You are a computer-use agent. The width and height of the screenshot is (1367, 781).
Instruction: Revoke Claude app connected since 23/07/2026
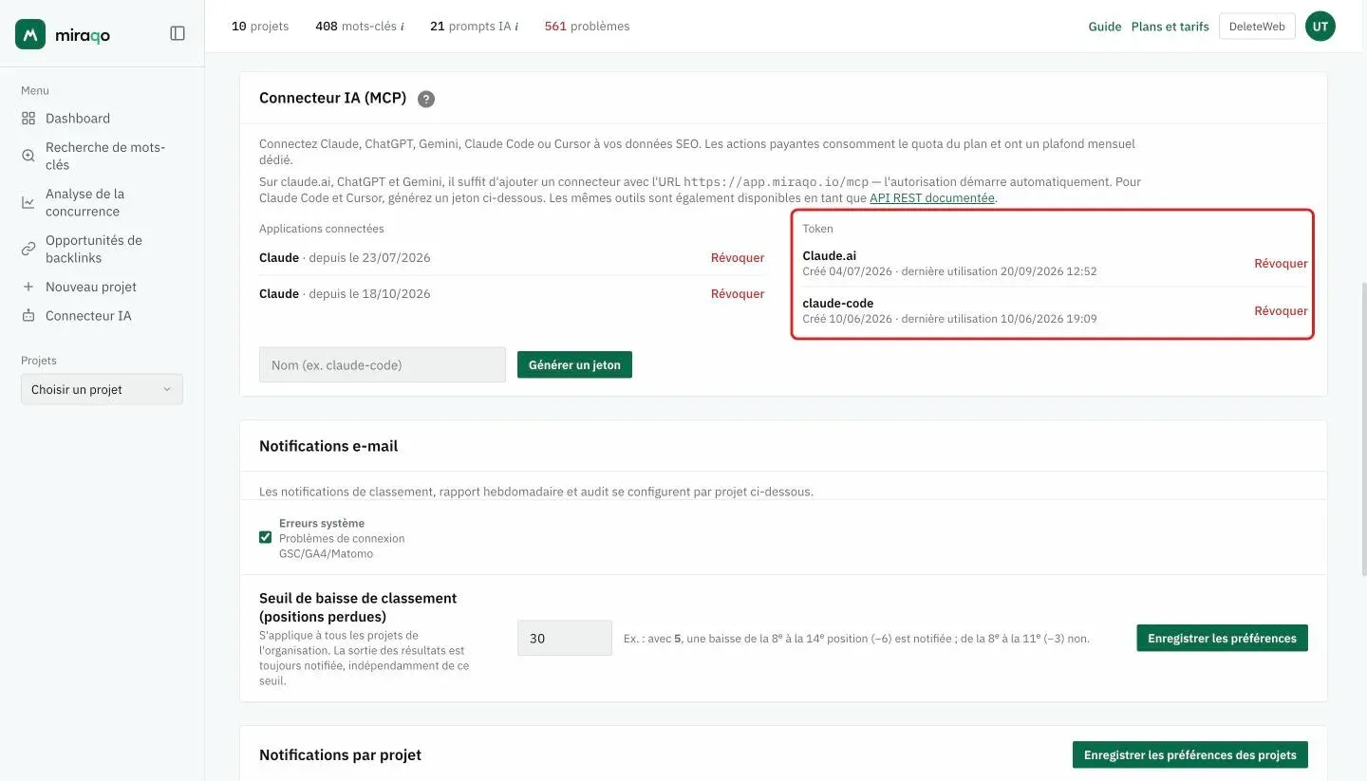[738, 258]
